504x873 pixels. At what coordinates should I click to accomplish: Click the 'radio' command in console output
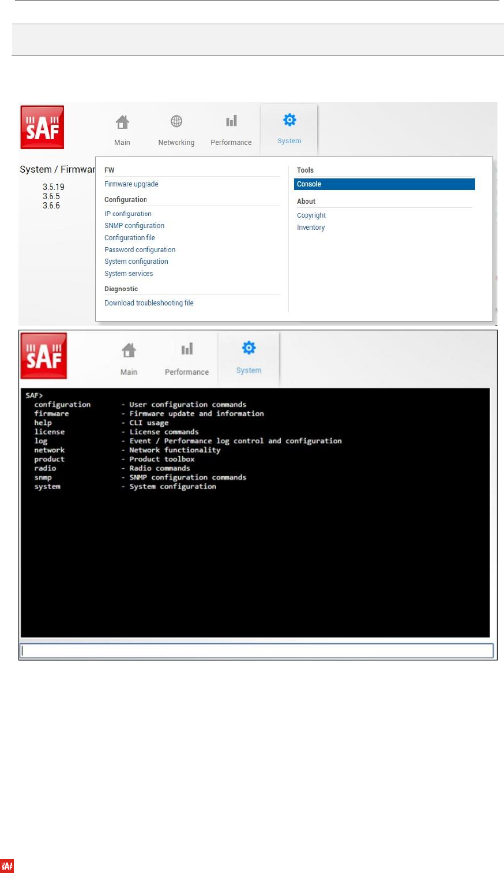click(45, 468)
